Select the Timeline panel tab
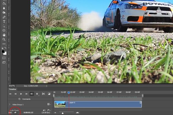Viewport: 173px width, 115px height. 12,89
